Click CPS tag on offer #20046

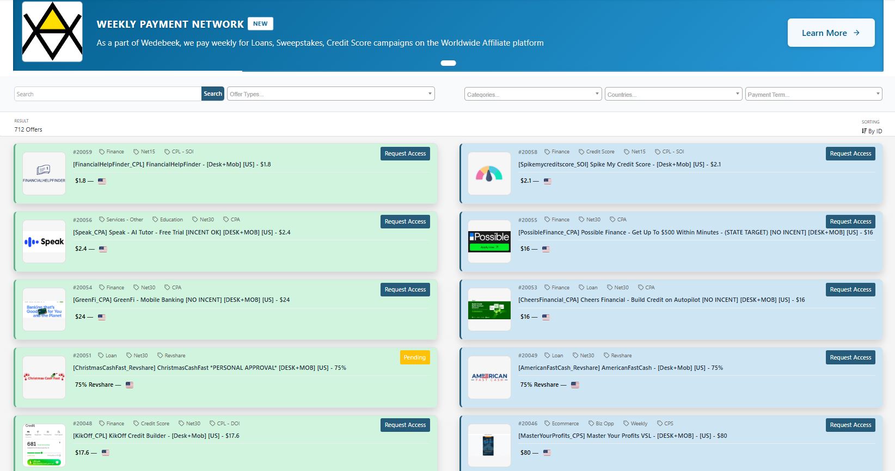point(665,424)
